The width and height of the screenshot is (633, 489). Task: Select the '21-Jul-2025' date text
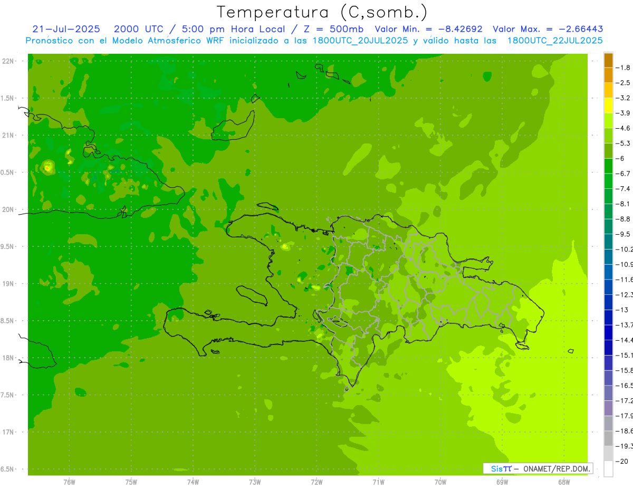66,29
